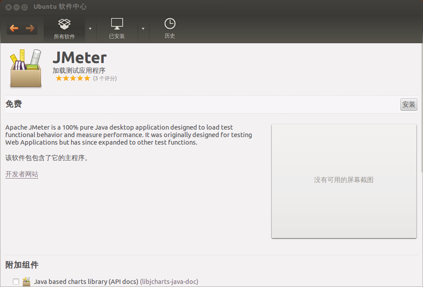Maximize the Ubuntu Software Center window

point(25,7)
